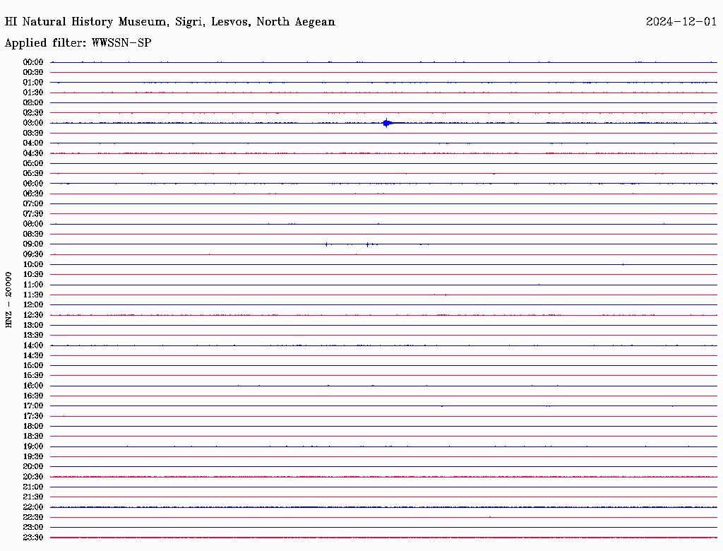This screenshot has height=551, width=723.
Task: Click the 04:00 time label
Action: click(33, 143)
